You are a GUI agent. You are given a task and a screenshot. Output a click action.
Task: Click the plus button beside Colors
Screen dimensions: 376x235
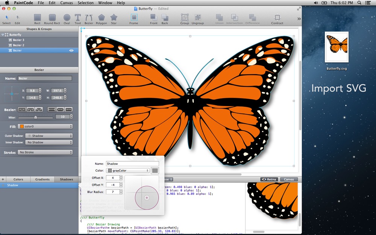click(x=3, y=179)
